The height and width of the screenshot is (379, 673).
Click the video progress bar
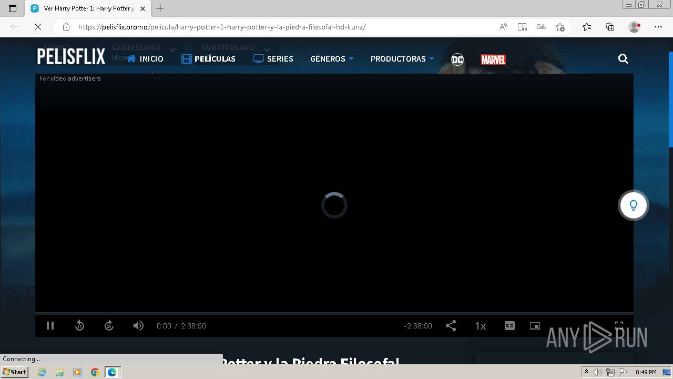pos(334,313)
